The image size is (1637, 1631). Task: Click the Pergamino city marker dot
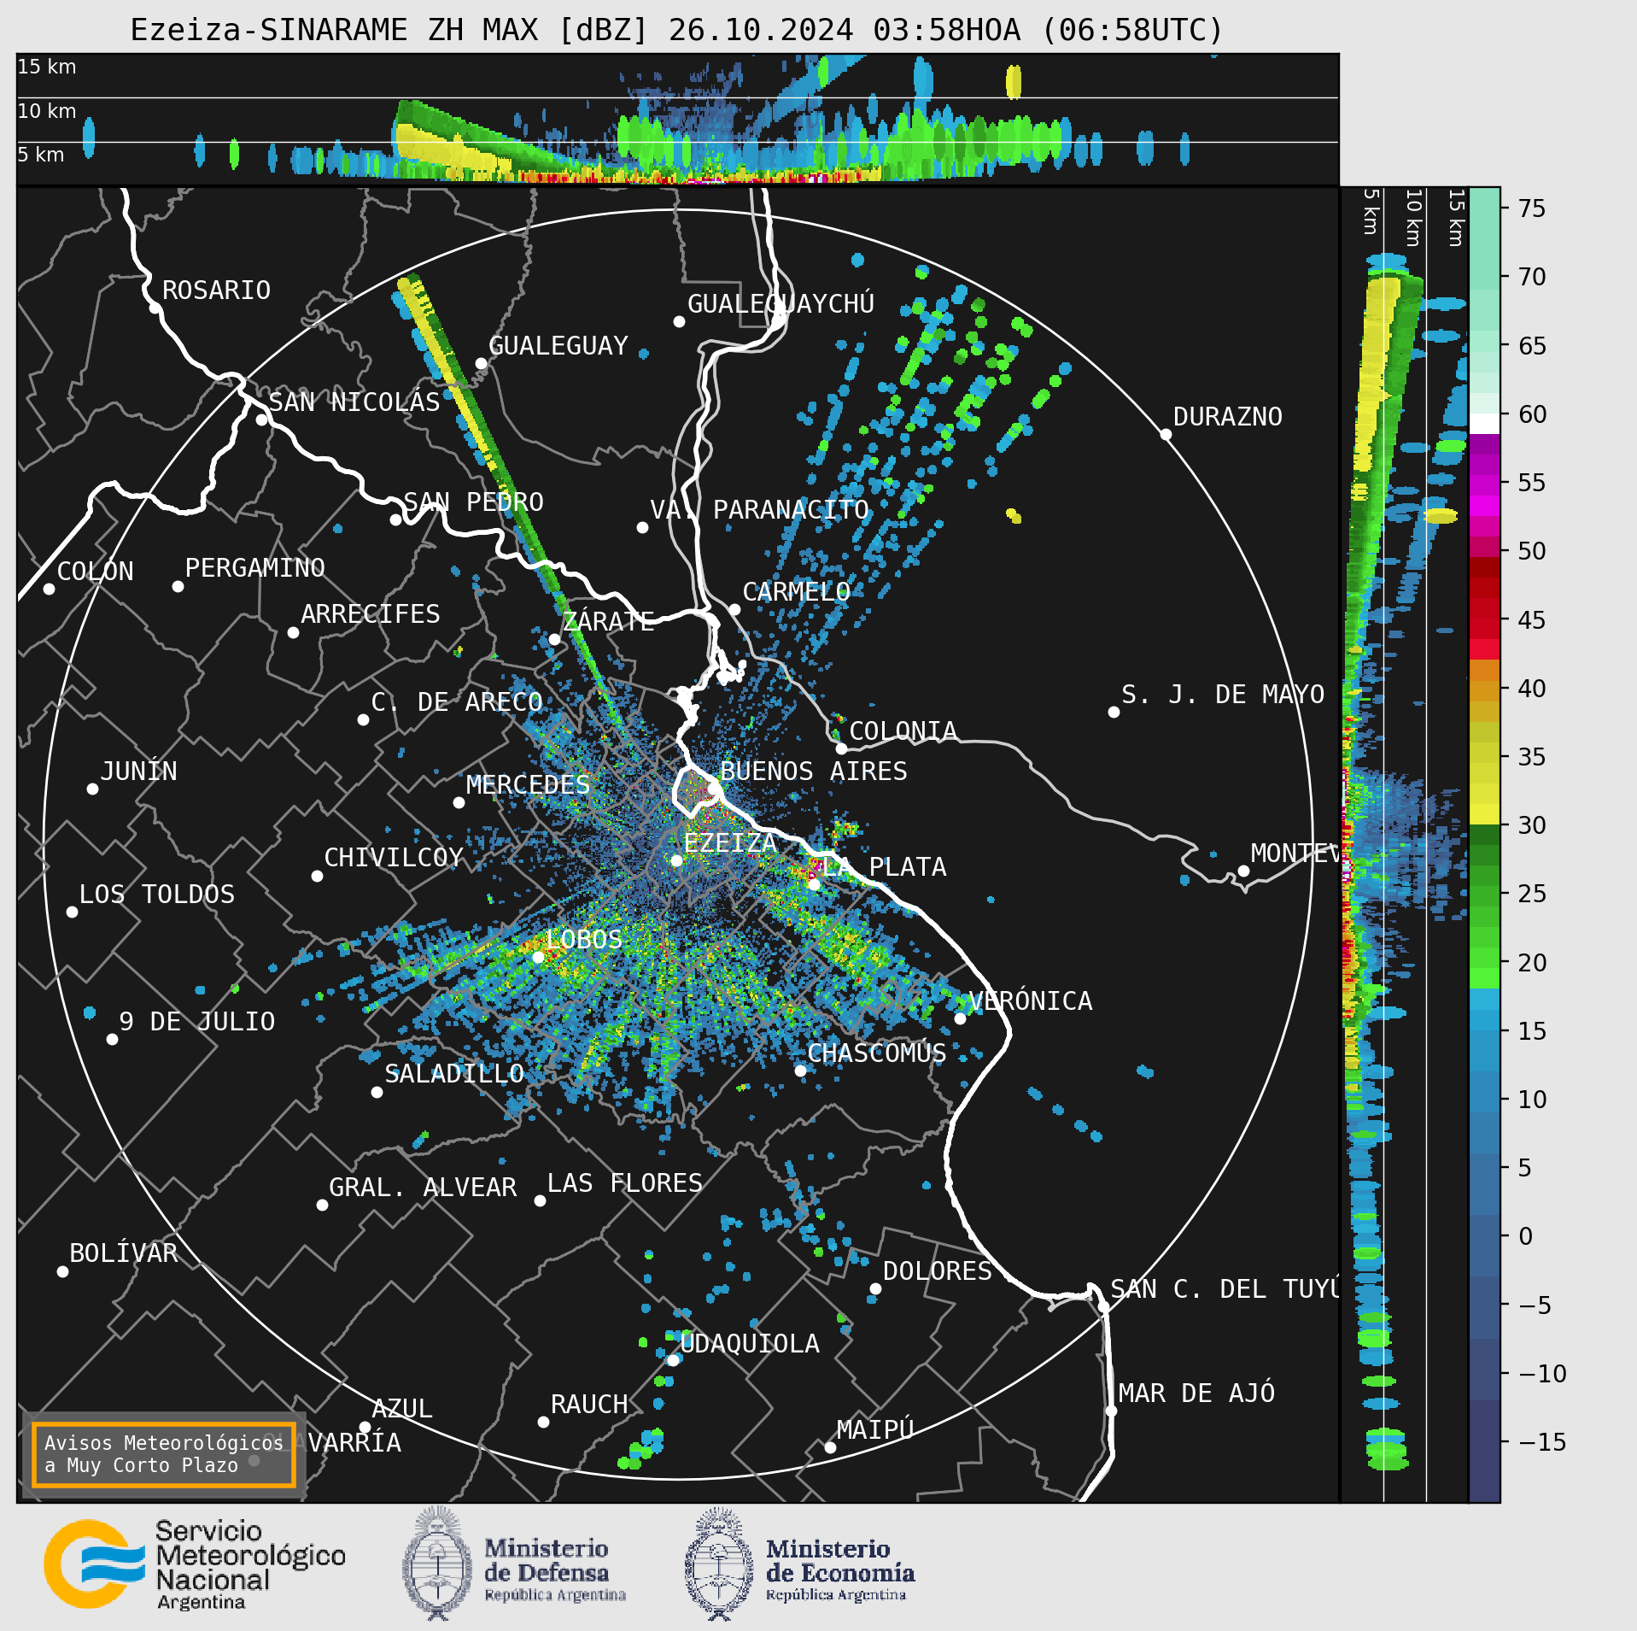(178, 587)
